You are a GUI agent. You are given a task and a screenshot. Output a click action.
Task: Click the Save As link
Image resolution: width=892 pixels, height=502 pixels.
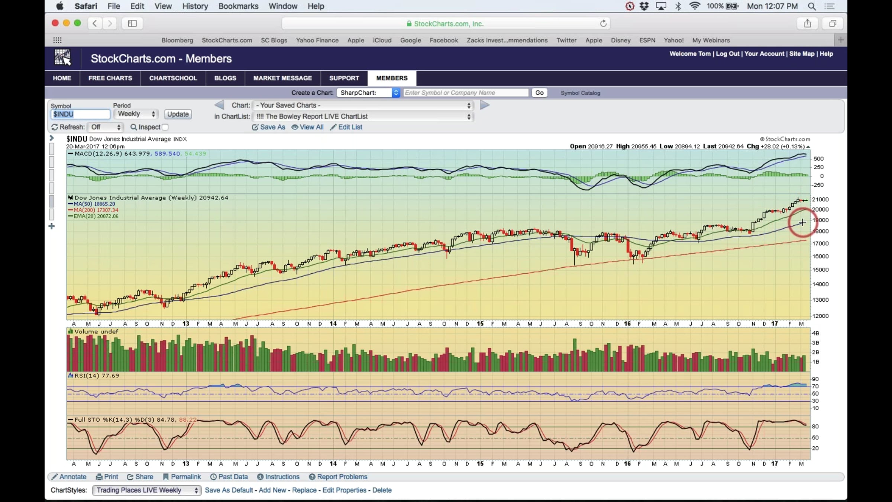click(x=269, y=127)
